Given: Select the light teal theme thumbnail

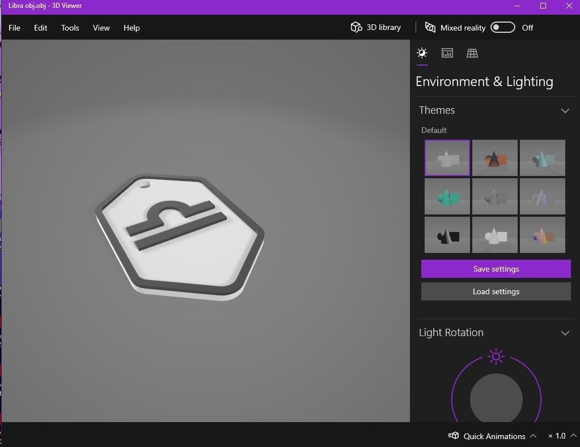Looking at the screenshot, I should click(x=542, y=158).
